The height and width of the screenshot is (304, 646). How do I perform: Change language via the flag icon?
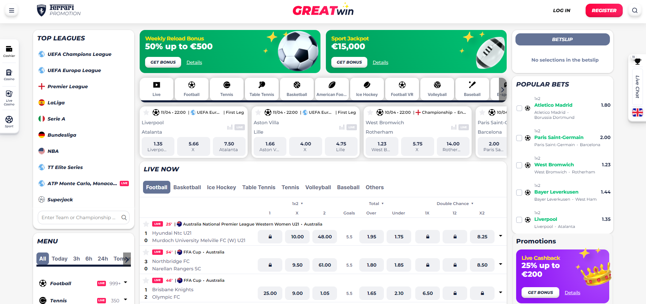point(637,113)
